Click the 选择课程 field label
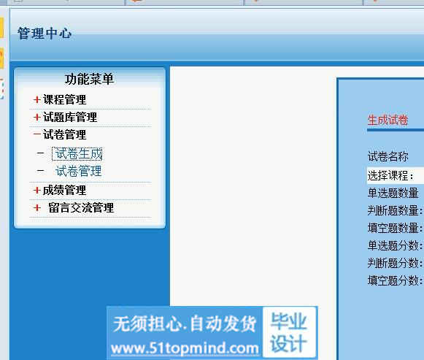The height and width of the screenshot is (360, 424). point(390,176)
